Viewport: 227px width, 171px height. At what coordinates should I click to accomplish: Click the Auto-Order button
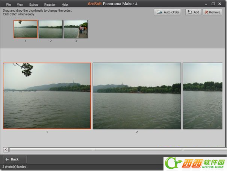coord(167,12)
